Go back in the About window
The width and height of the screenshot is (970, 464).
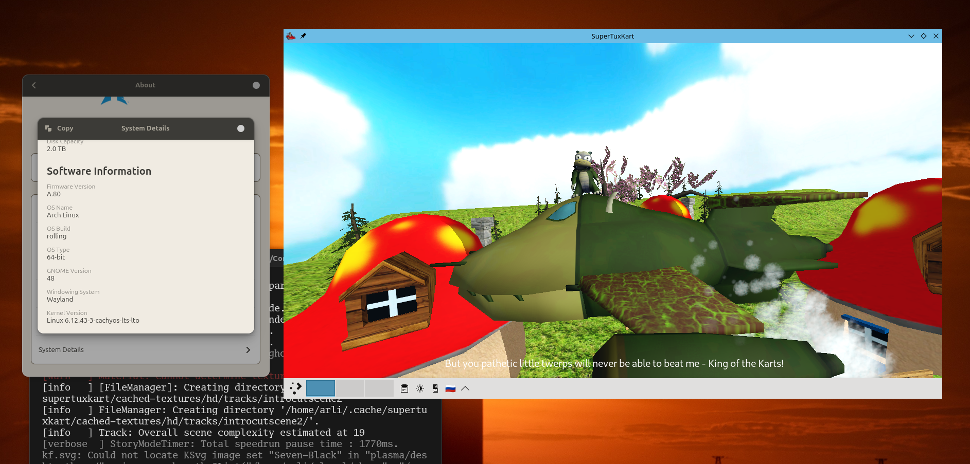[34, 85]
